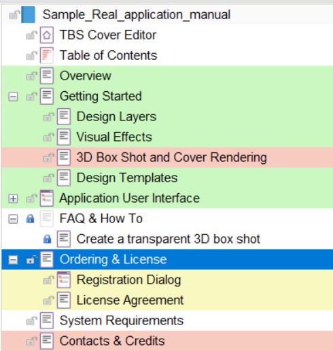Image resolution: width=333 pixels, height=351 pixels.
Task: Click the dialog icon beside Application User Interface
Action: tap(47, 198)
